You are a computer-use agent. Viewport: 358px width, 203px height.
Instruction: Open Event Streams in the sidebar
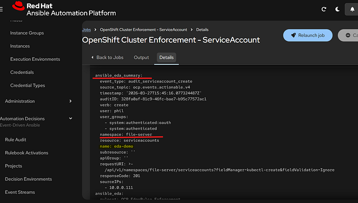coord(20,192)
